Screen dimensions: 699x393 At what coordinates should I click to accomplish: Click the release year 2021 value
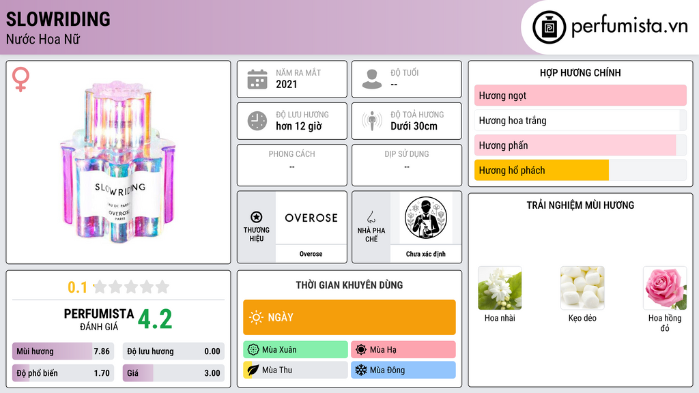286,84
